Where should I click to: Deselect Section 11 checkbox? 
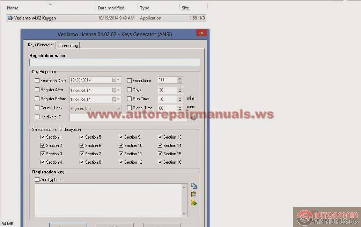click(x=121, y=154)
